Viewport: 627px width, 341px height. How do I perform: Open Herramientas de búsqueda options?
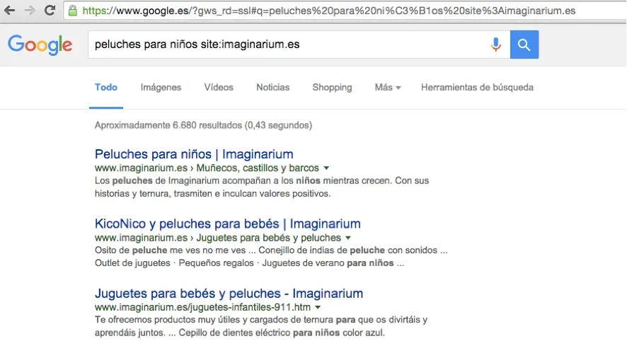click(x=477, y=87)
